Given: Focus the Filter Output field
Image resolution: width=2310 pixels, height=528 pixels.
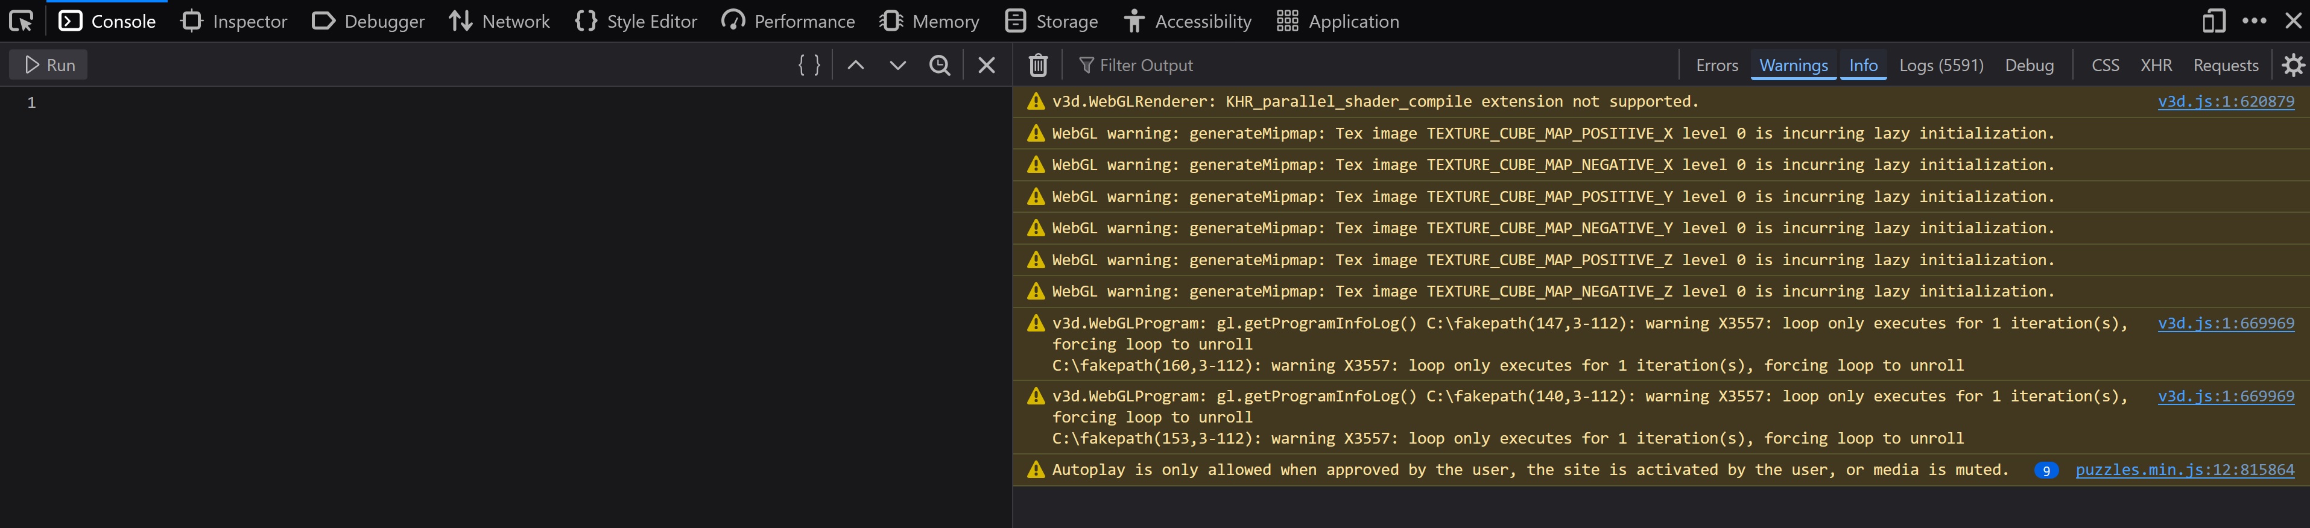Looking at the screenshot, I should pyautogui.click(x=1372, y=64).
